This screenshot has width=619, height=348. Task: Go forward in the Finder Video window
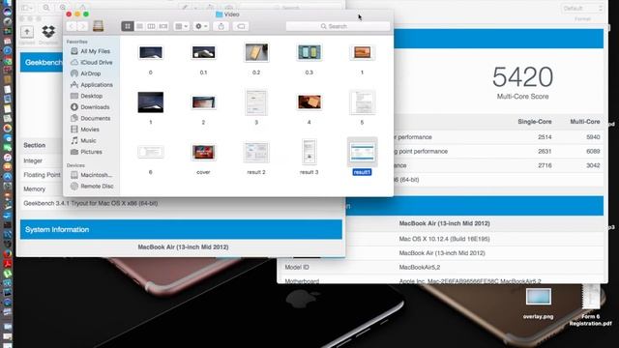coord(82,26)
